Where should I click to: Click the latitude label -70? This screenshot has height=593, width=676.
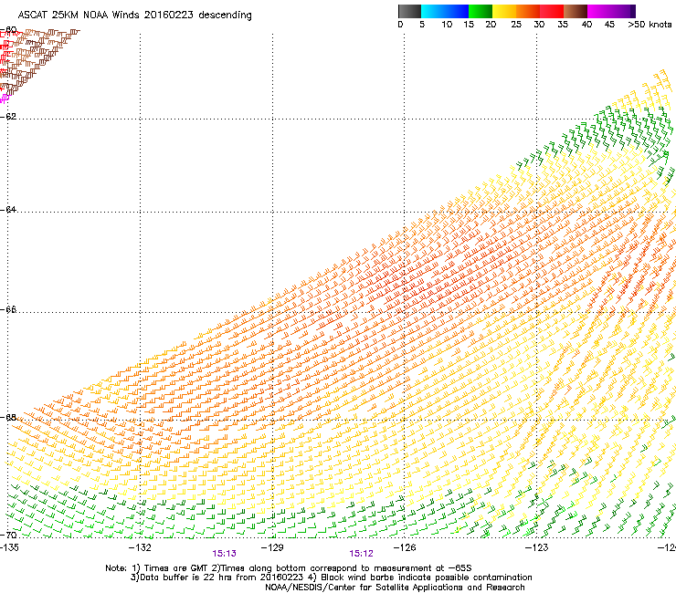8,536
